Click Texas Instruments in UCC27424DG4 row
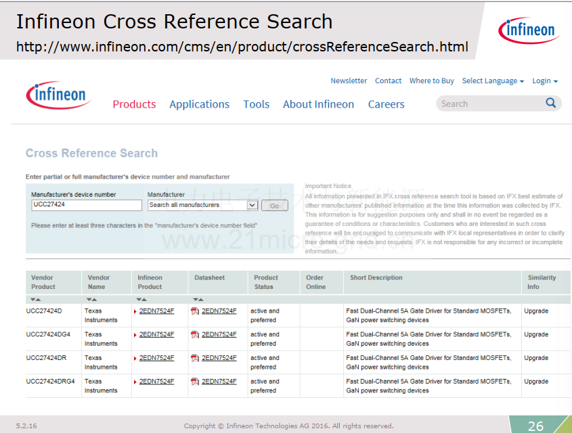 (x=101, y=339)
